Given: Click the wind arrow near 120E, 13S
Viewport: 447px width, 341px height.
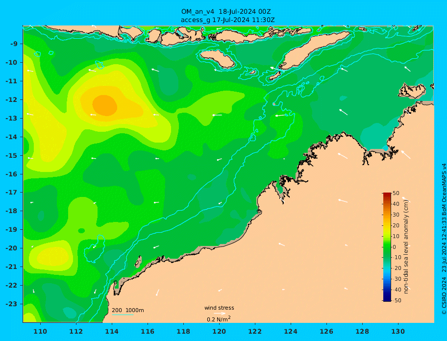Looking at the screenshot, I should click(217, 115).
